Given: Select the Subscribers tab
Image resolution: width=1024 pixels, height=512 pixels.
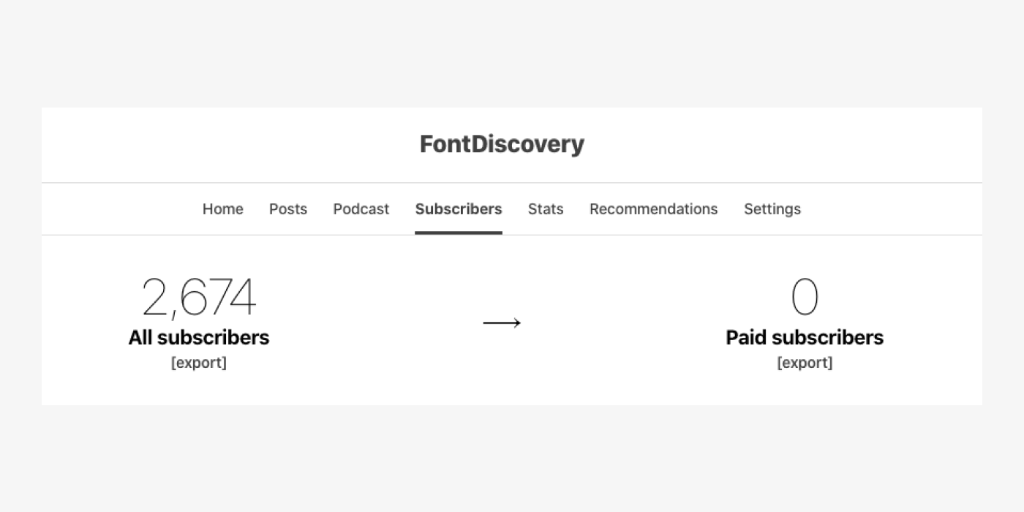Looking at the screenshot, I should [x=459, y=209].
